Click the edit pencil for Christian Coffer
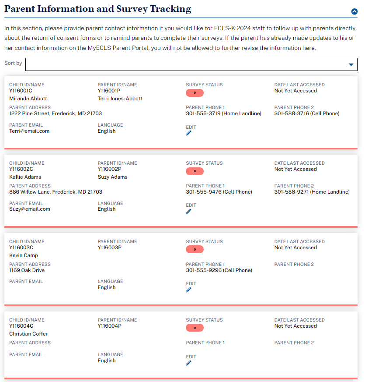 tap(189, 363)
